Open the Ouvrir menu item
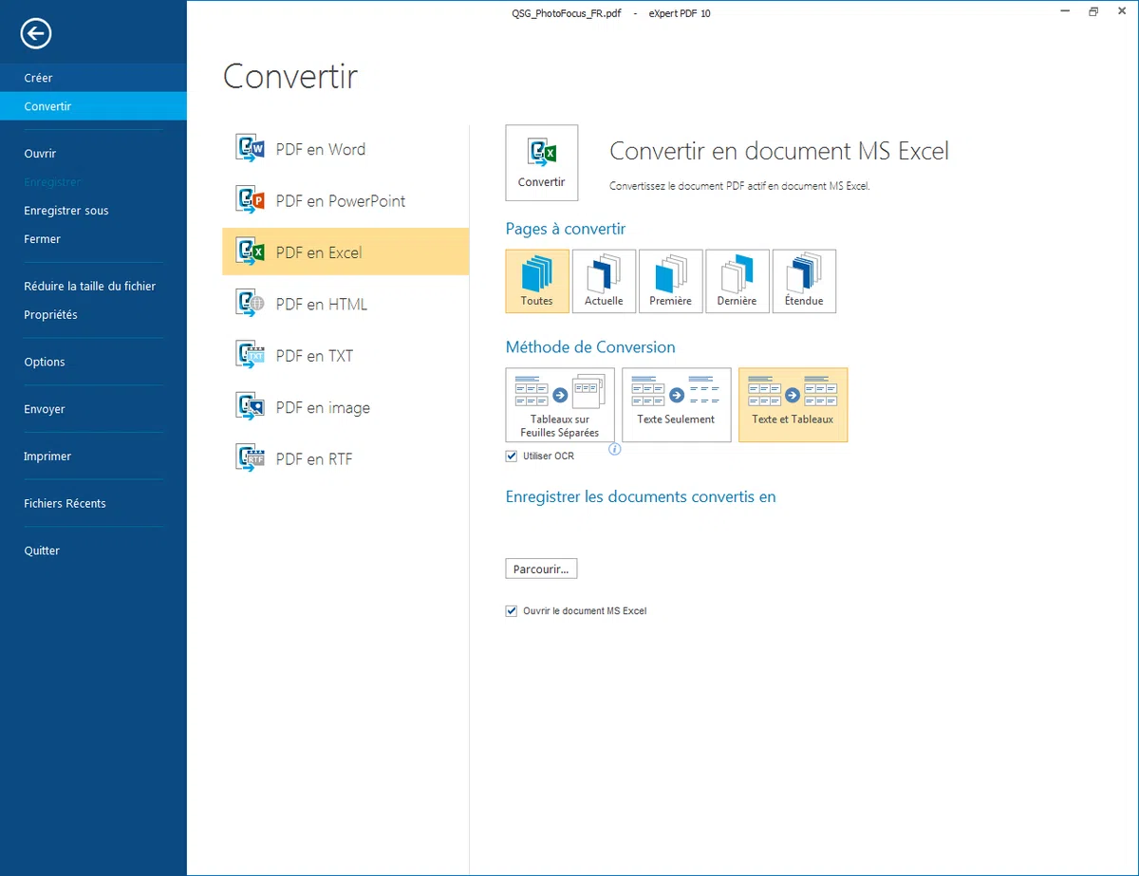 point(93,154)
